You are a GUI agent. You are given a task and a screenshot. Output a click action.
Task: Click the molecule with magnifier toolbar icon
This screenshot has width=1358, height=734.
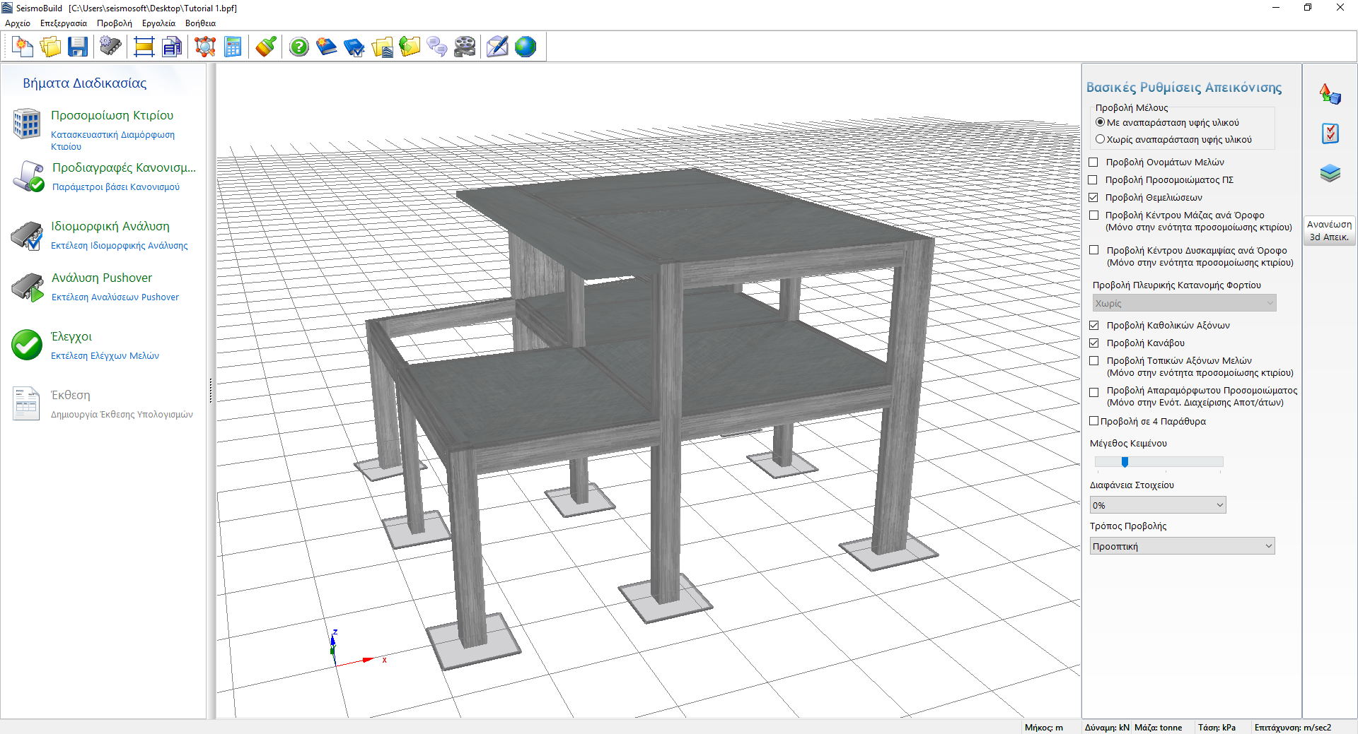[205, 47]
